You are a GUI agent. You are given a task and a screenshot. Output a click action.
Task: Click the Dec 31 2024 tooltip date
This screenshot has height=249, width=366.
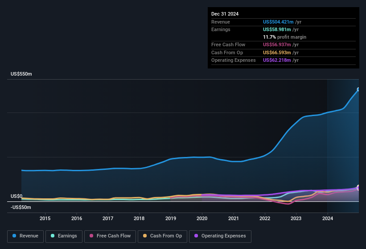(x=225, y=14)
